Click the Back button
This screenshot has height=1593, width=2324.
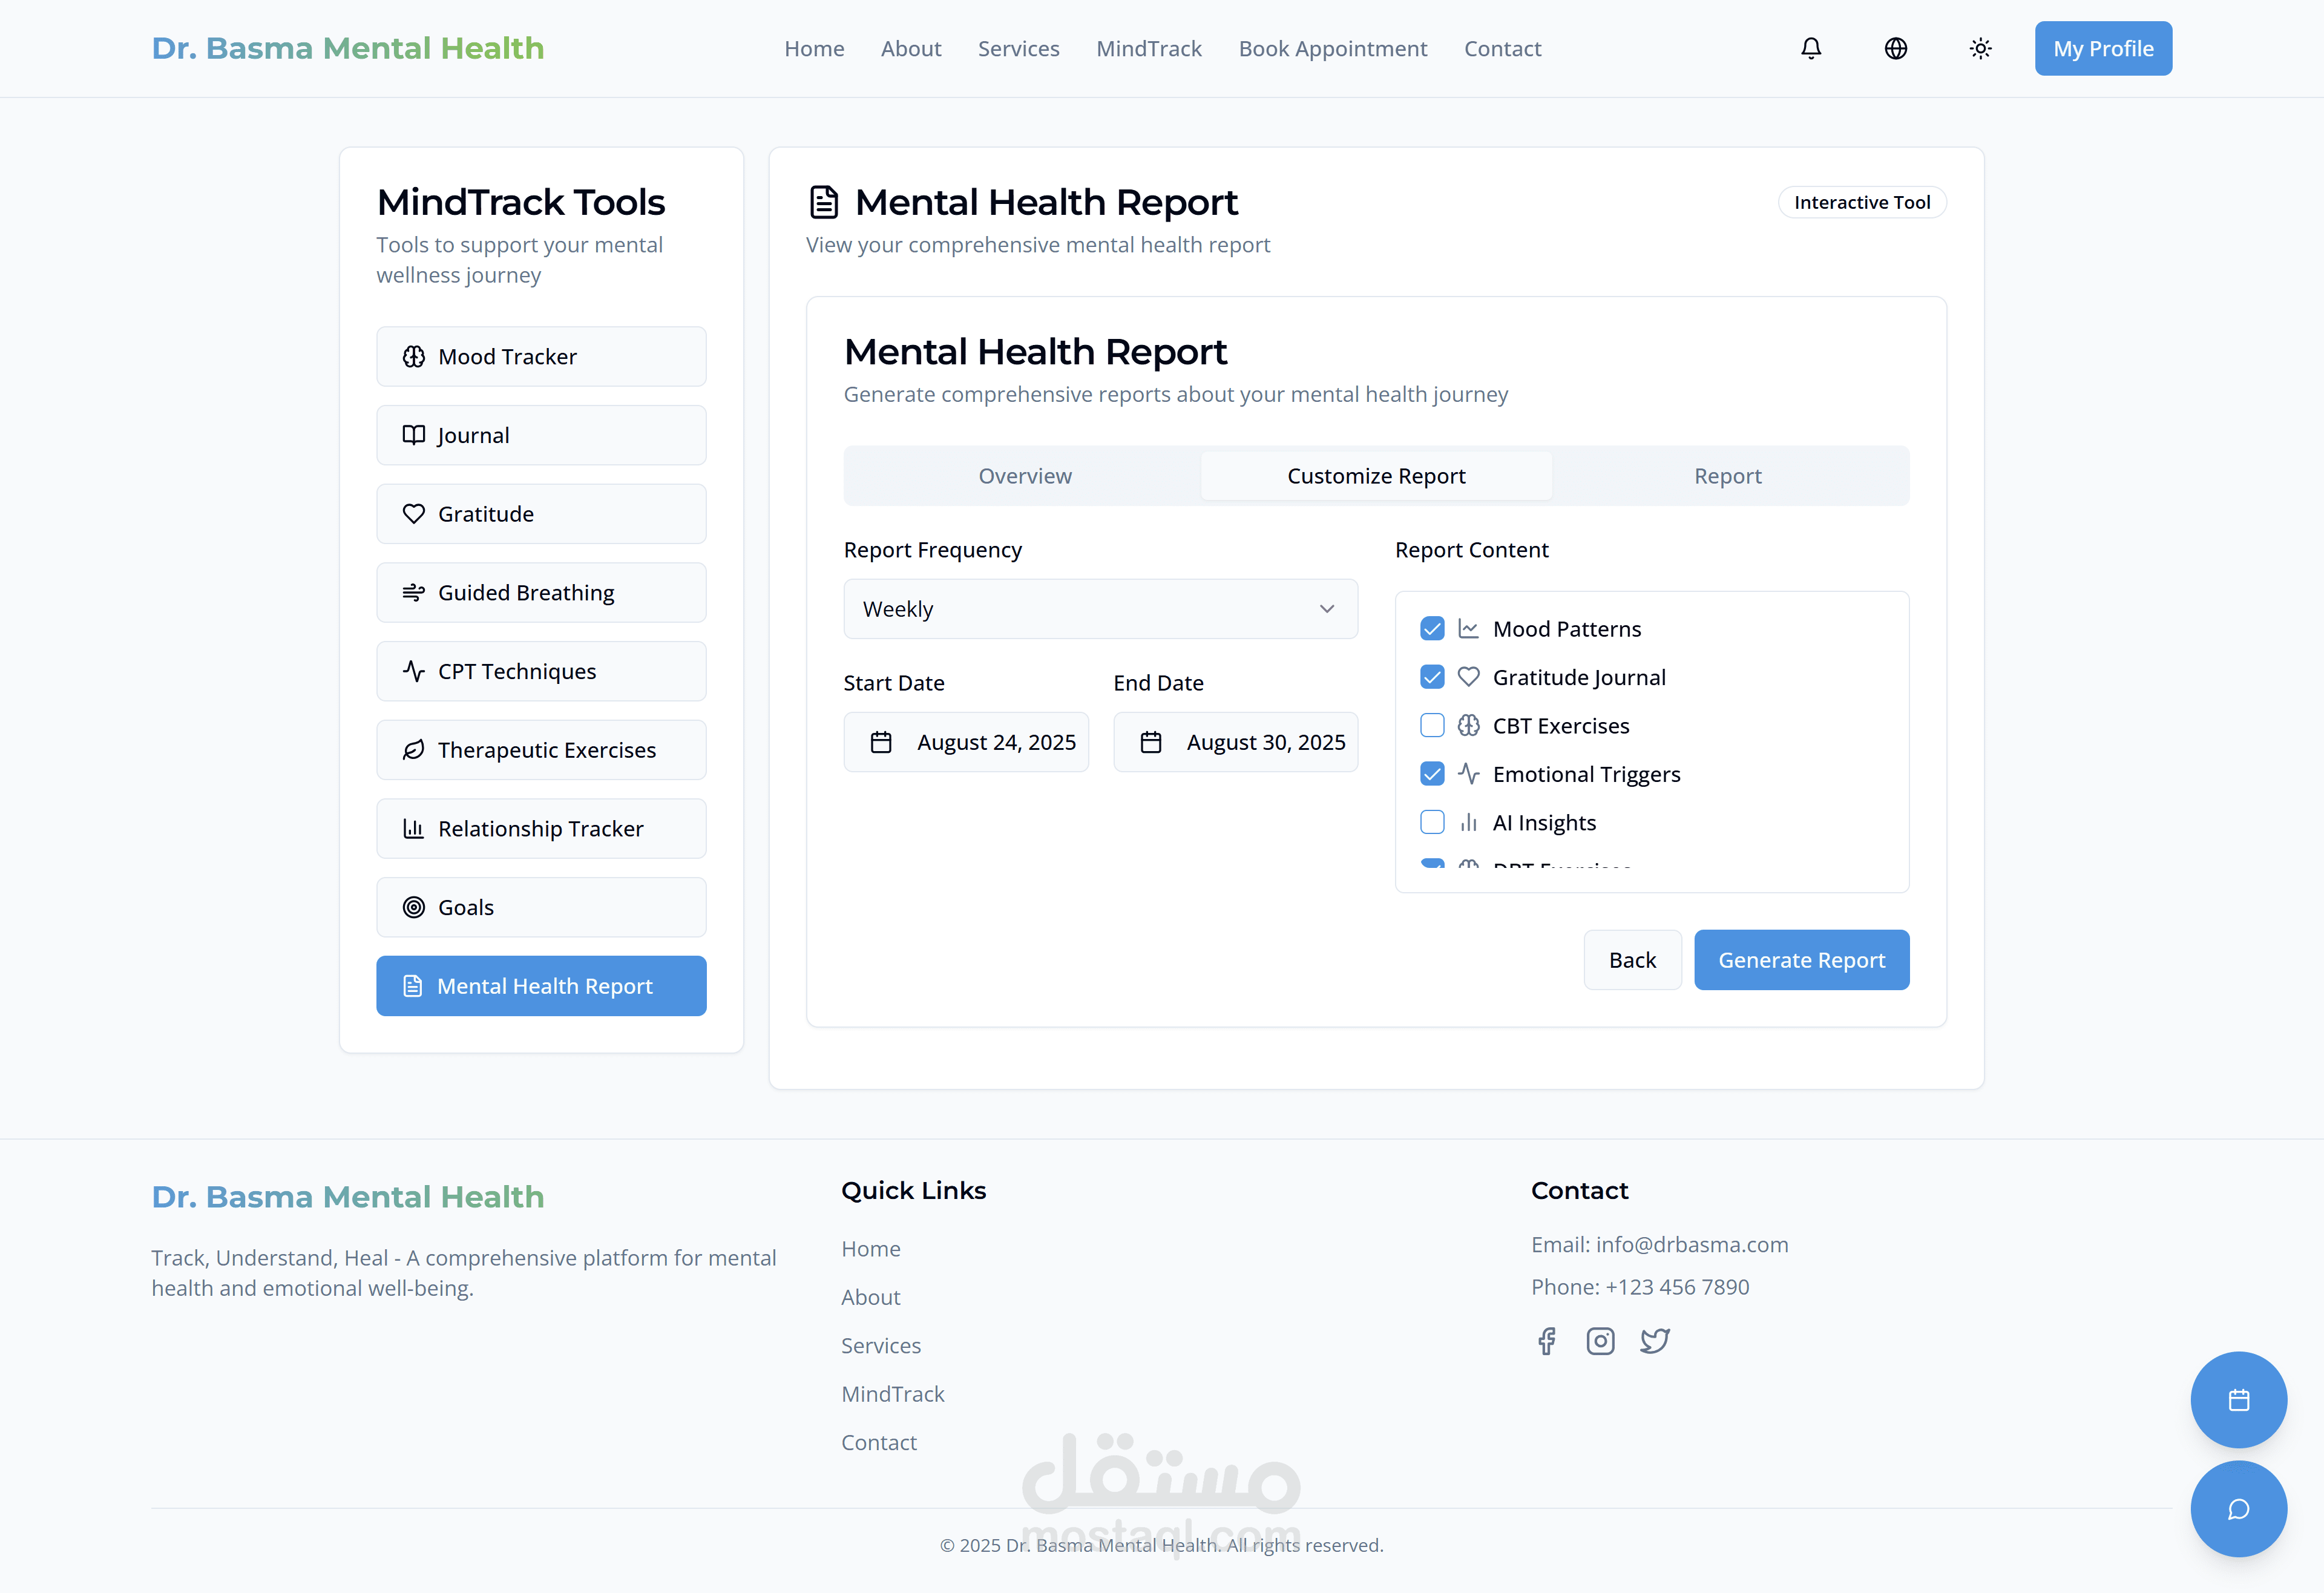(1632, 960)
